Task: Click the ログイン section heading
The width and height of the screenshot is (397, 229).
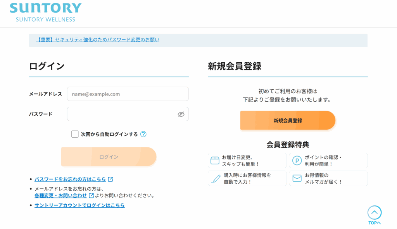Action: tap(47, 66)
